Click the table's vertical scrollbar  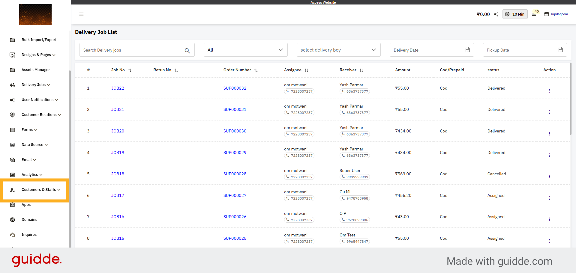point(570,99)
